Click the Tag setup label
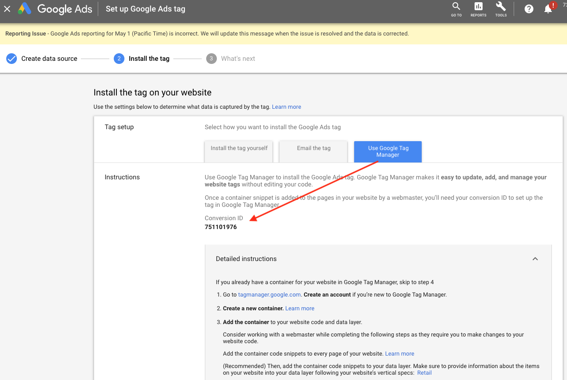This screenshot has width=567, height=380. click(x=119, y=127)
